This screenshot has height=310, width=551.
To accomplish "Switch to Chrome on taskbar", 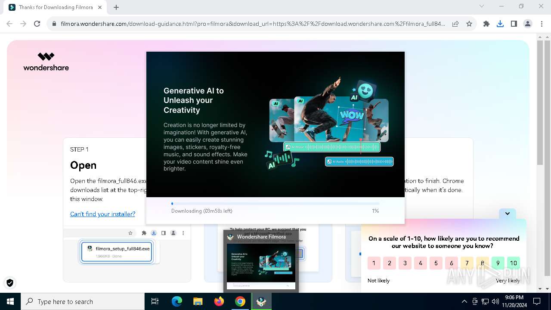I will (x=240, y=301).
